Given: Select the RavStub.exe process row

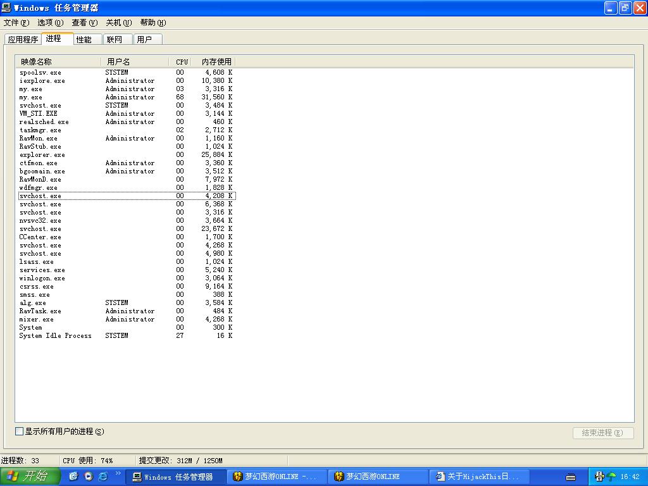Looking at the screenshot, I should [127, 147].
